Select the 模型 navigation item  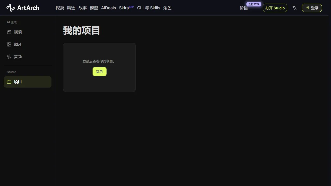point(94,8)
